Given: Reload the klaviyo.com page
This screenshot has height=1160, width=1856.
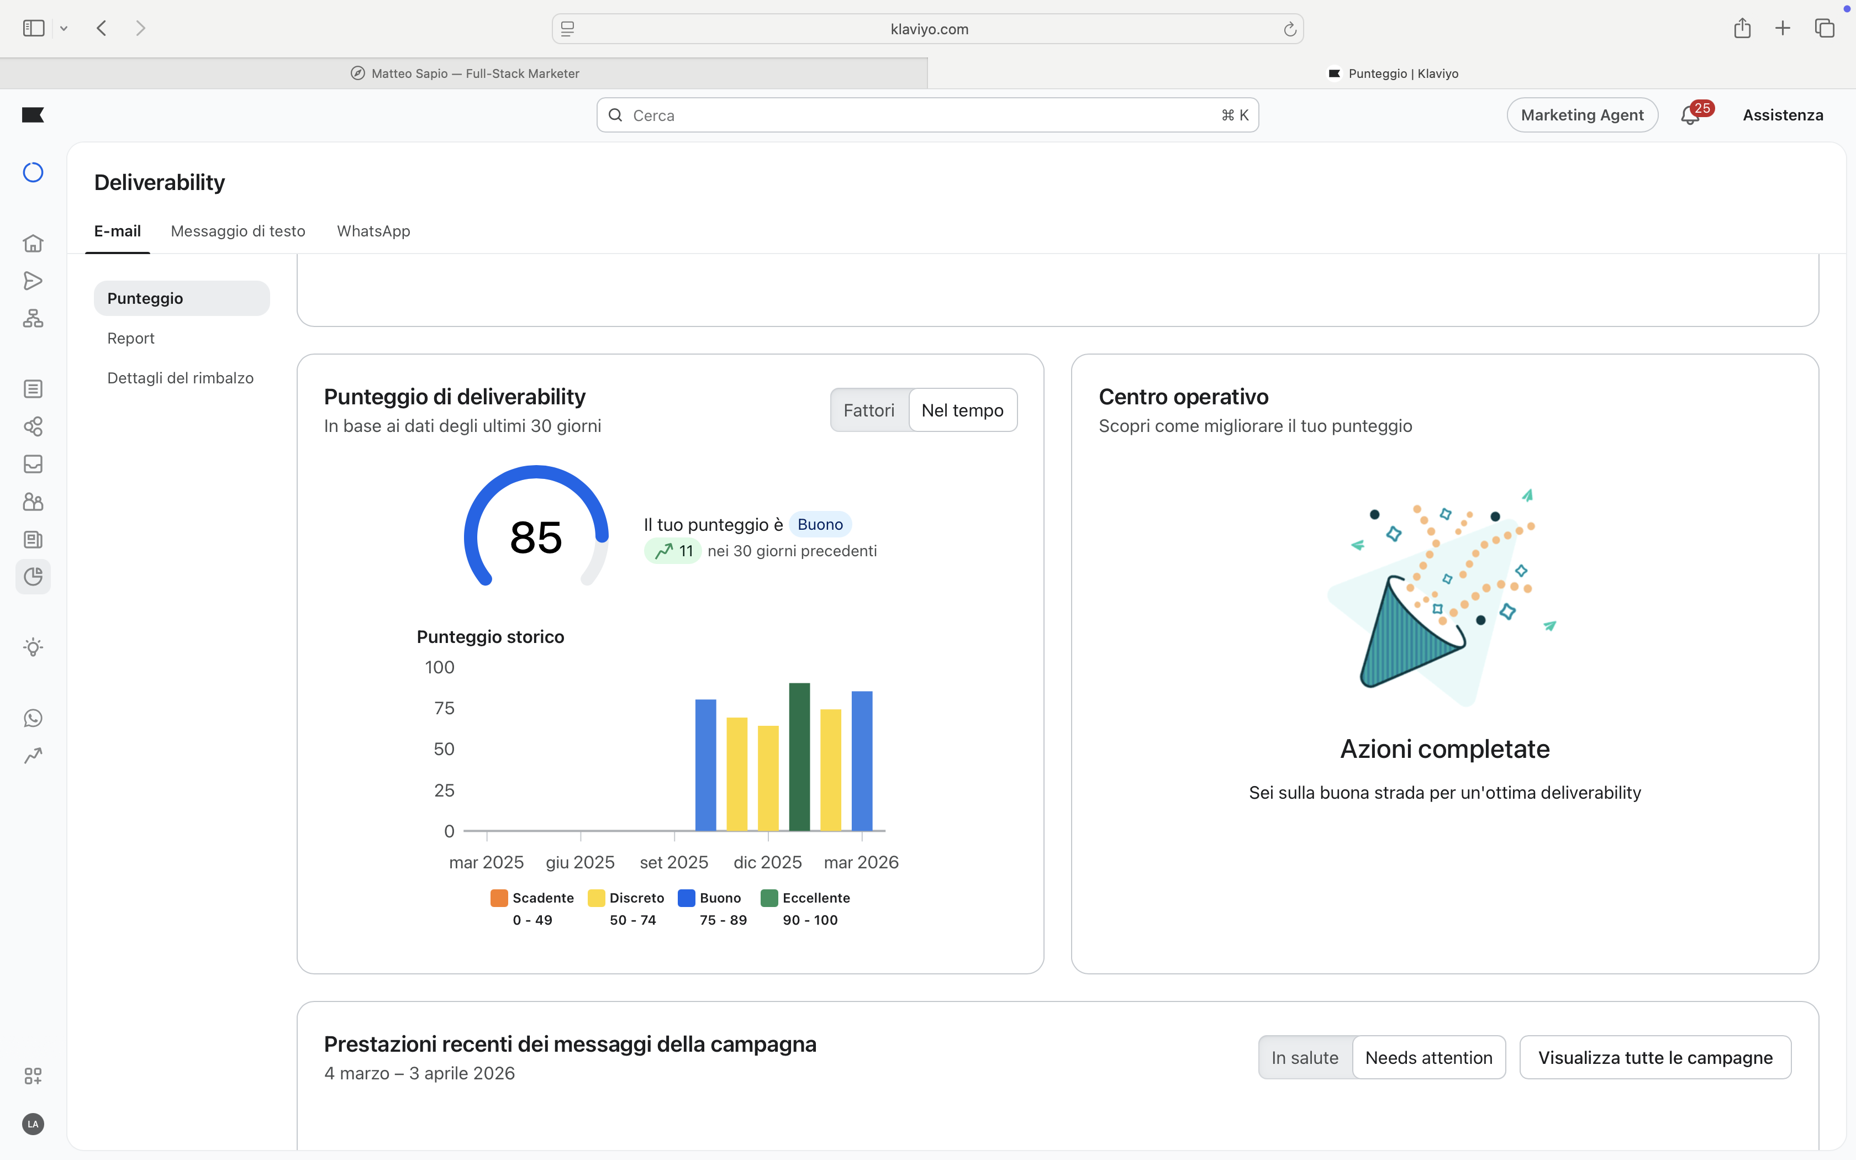Looking at the screenshot, I should click(x=1290, y=29).
